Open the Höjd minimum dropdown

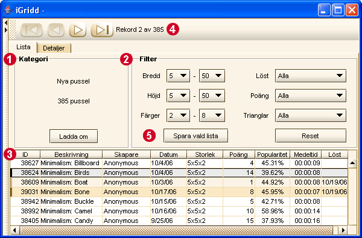(x=178, y=96)
